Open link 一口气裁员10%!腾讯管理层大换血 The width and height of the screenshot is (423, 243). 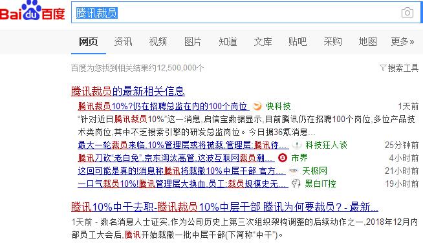[182, 184]
